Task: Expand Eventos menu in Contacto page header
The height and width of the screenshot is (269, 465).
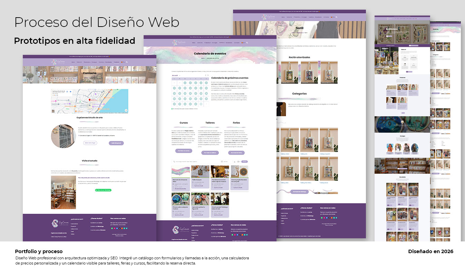Action: 101,62
